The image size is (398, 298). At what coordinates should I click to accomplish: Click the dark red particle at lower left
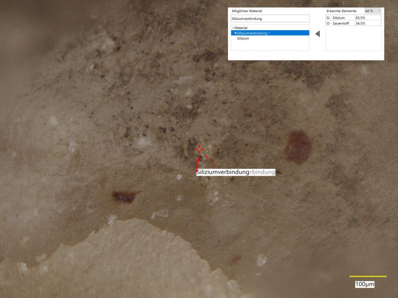coord(124,196)
